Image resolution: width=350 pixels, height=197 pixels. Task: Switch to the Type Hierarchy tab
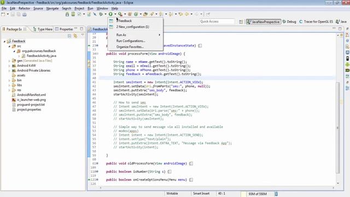coord(43,29)
